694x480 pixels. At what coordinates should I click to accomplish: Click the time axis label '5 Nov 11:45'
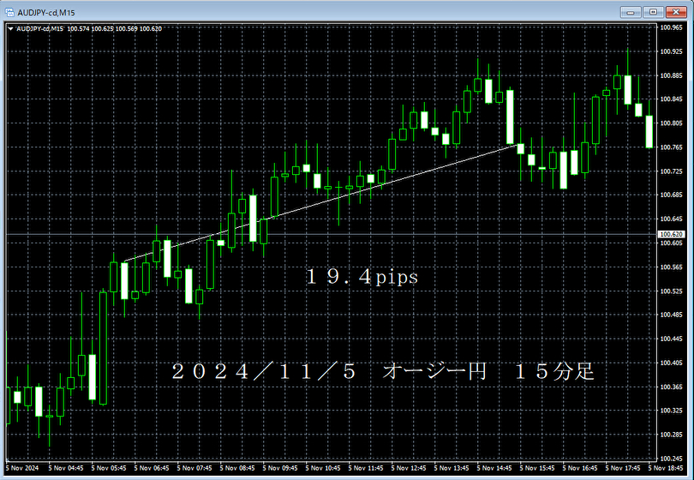[x=366, y=468]
